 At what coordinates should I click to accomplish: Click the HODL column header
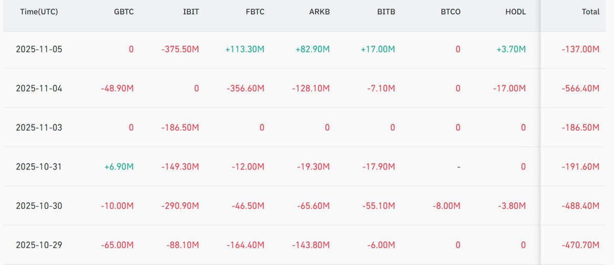515,12
